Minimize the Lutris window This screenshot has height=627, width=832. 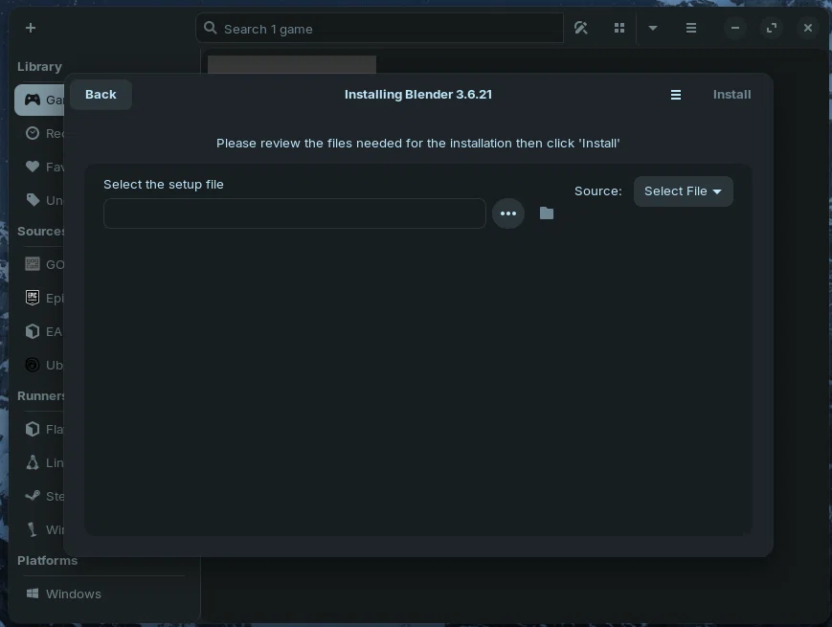pos(735,28)
